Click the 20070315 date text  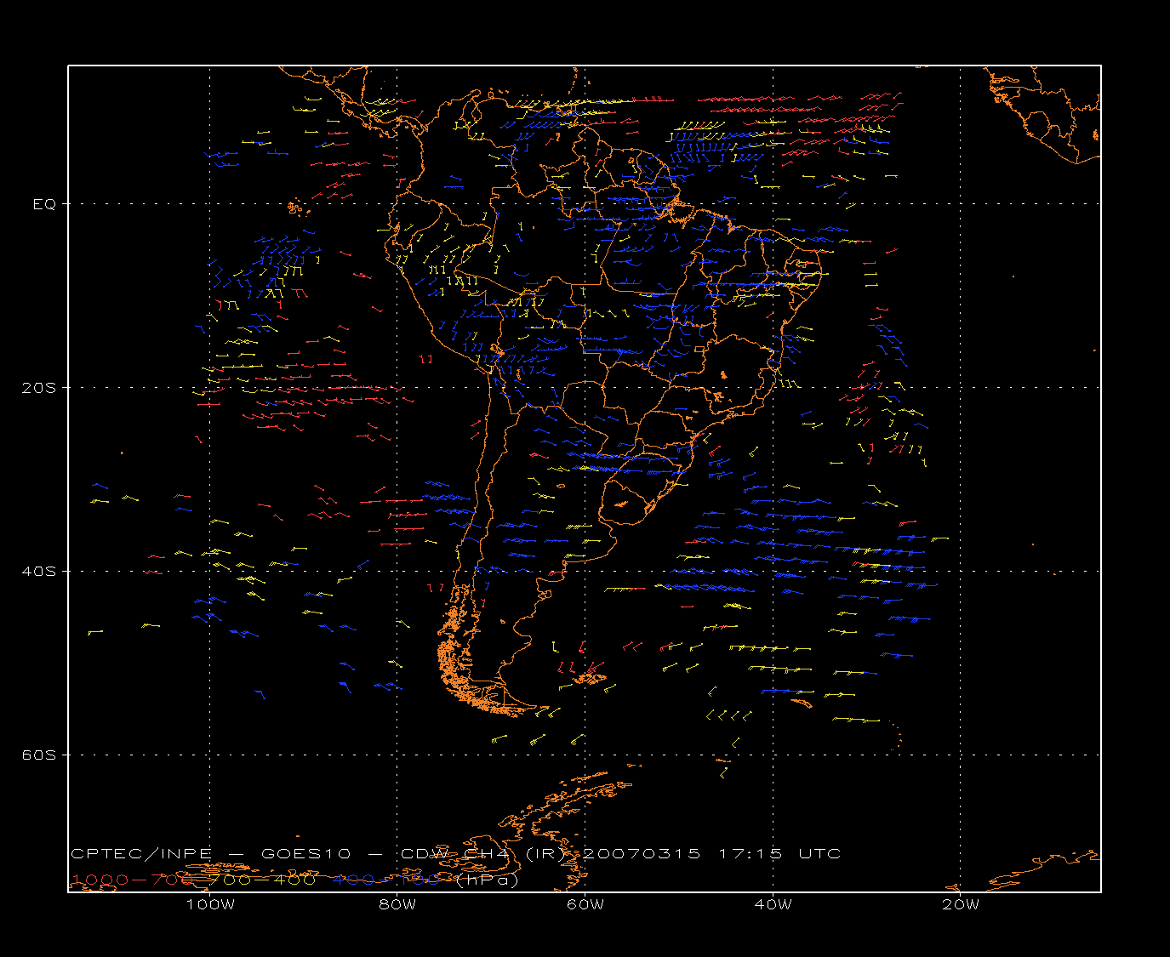click(x=642, y=853)
